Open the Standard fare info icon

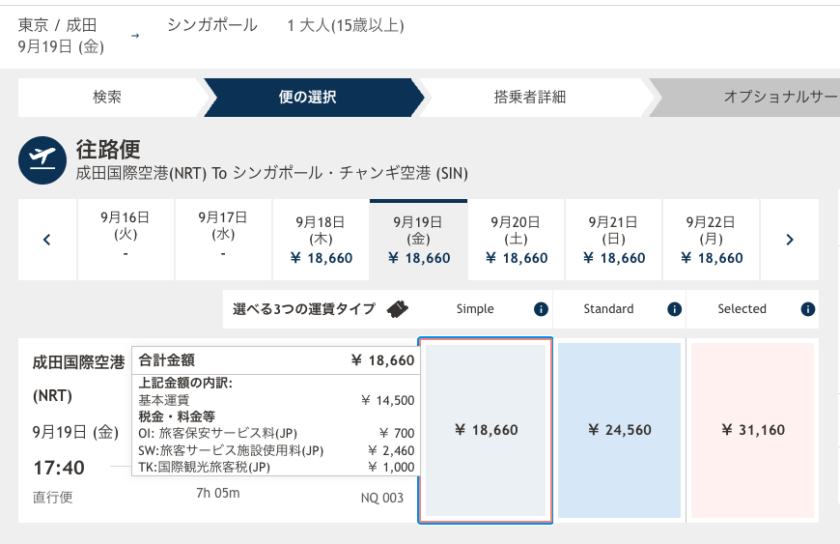(674, 309)
